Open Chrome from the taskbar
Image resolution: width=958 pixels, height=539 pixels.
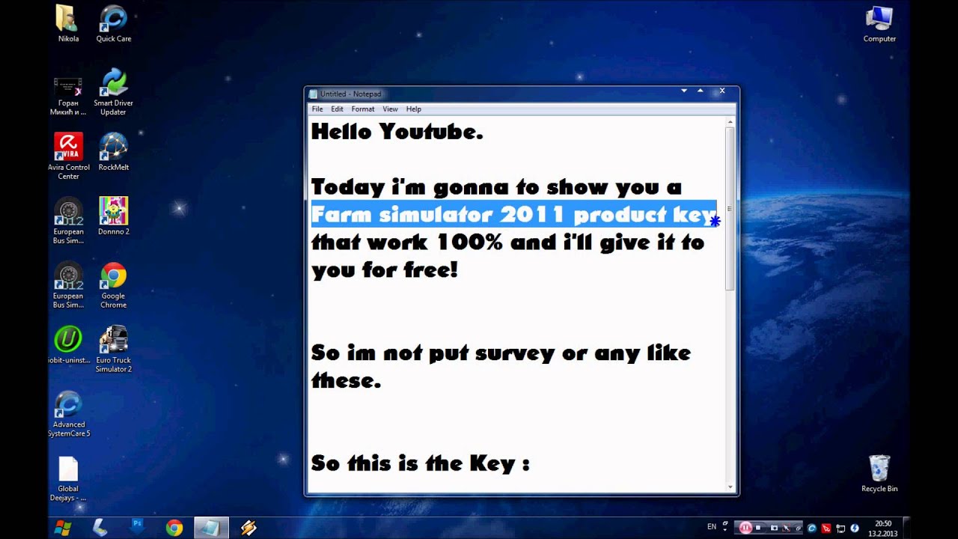[174, 528]
